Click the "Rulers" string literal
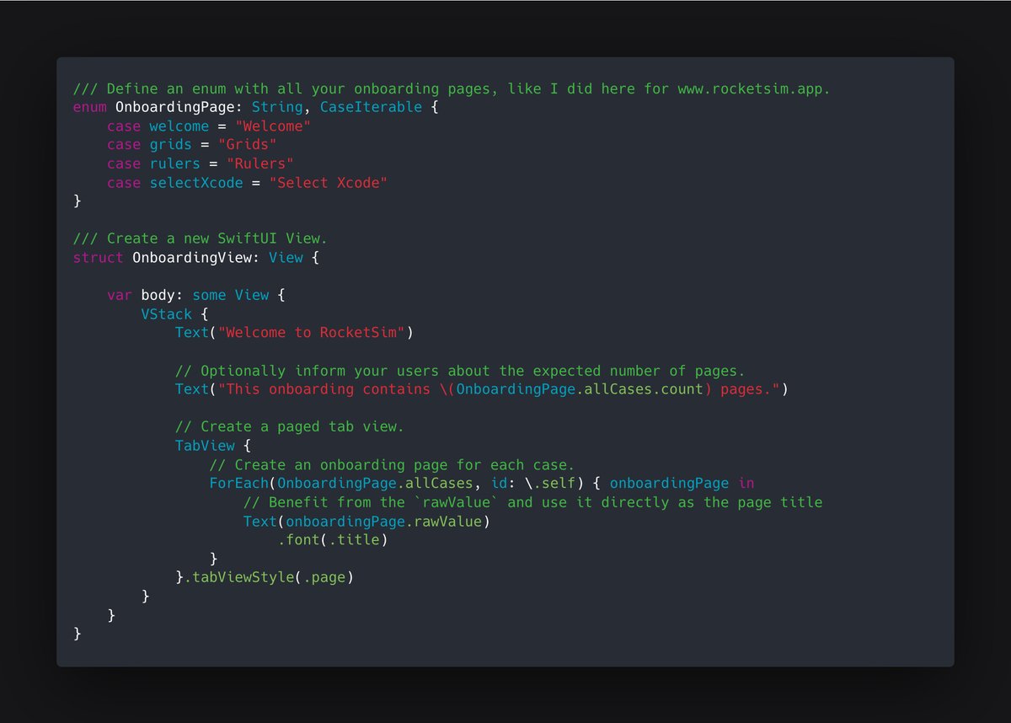This screenshot has width=1011, height=723. tap(260, 163)
